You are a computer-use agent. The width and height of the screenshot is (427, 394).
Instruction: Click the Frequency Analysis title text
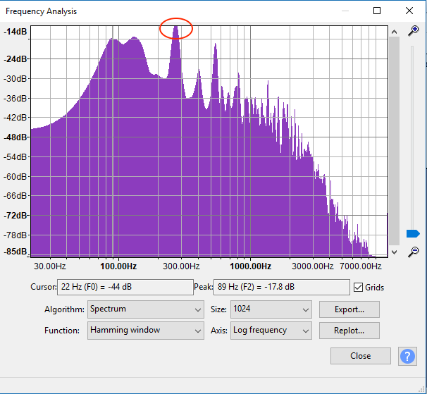41,11
